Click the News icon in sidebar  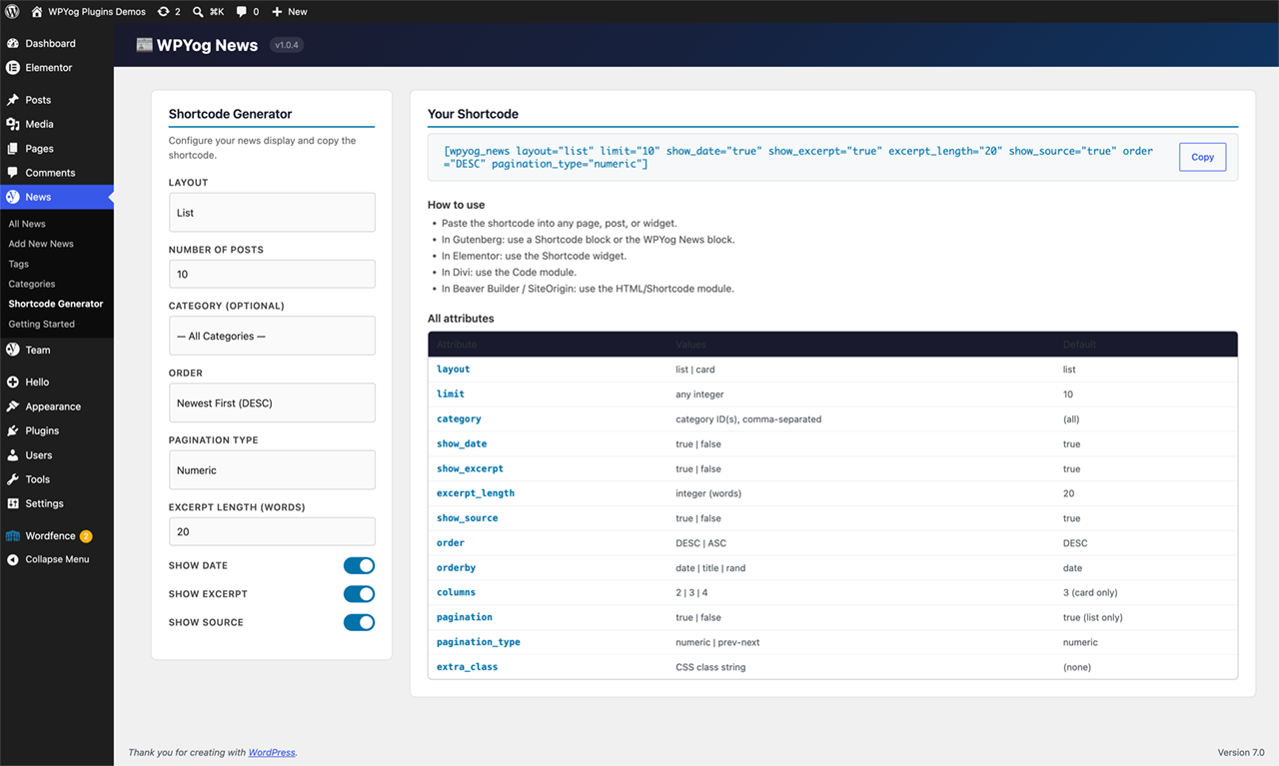click(13, 197)
